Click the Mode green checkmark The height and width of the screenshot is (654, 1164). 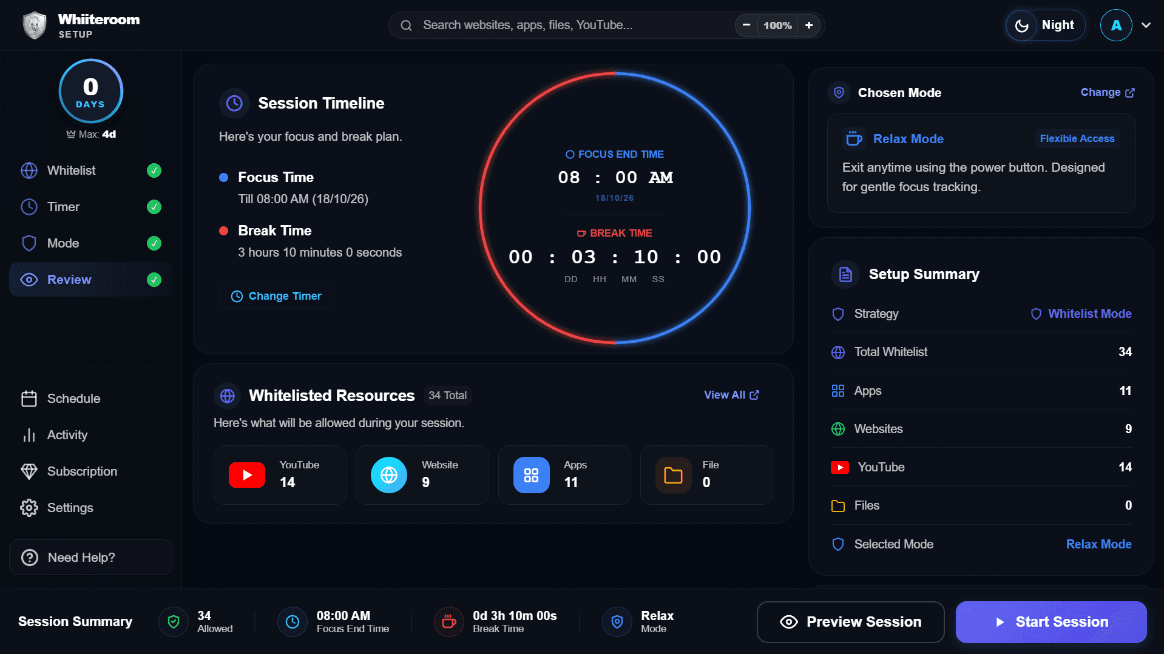[x=154, y=243]
